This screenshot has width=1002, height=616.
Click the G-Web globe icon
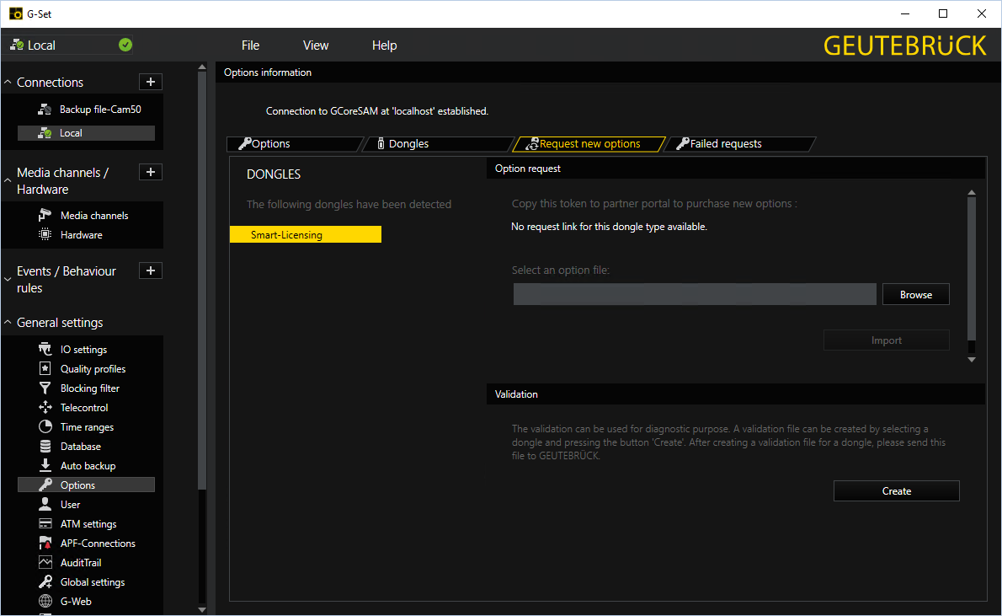(45, 602)
